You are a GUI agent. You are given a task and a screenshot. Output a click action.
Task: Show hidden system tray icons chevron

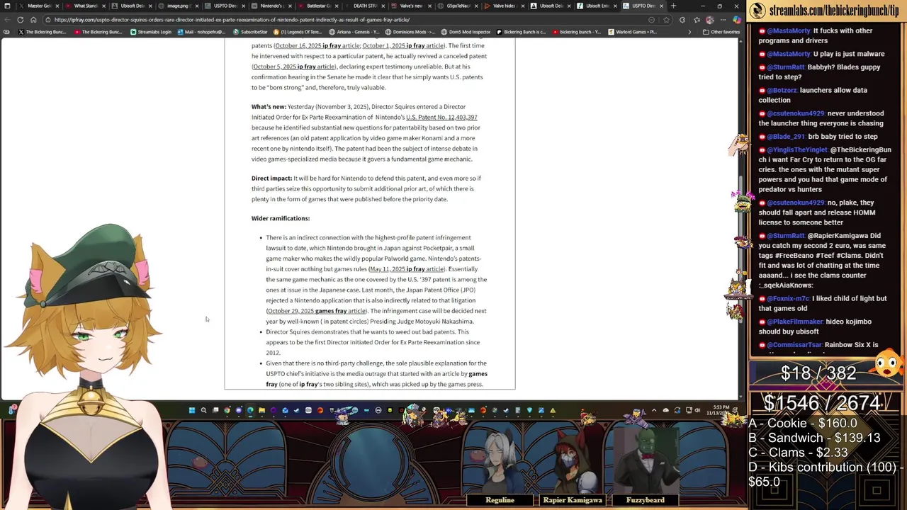coord(654,410)
